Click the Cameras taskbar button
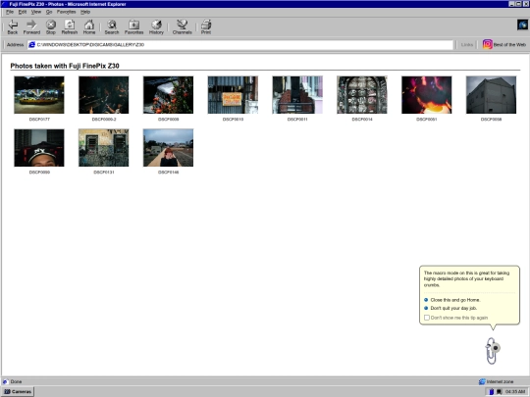The image size is (530, 397). click(18, 391)
